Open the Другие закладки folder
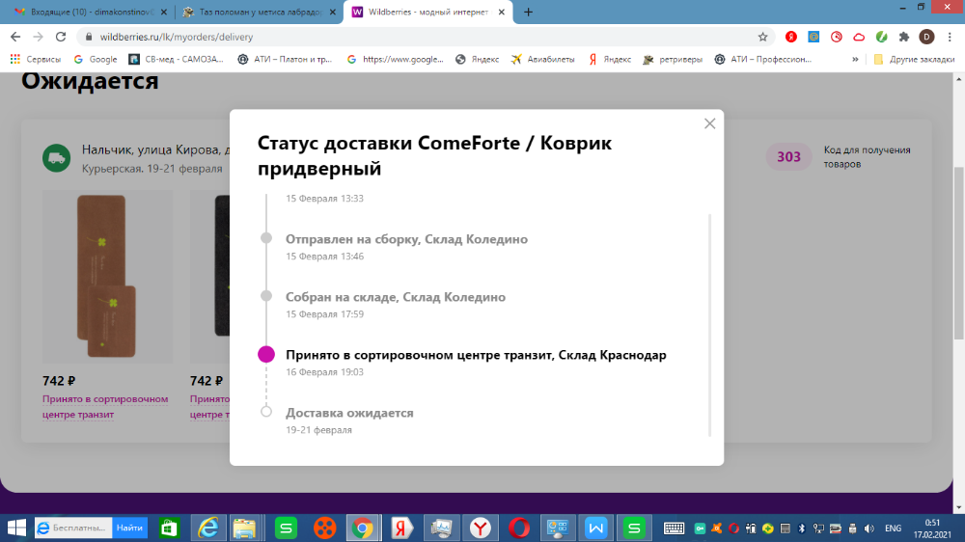965x542 pixels. 911,59
